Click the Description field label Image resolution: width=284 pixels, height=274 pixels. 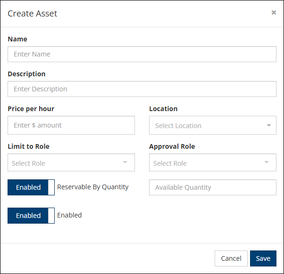coord(27,74)
